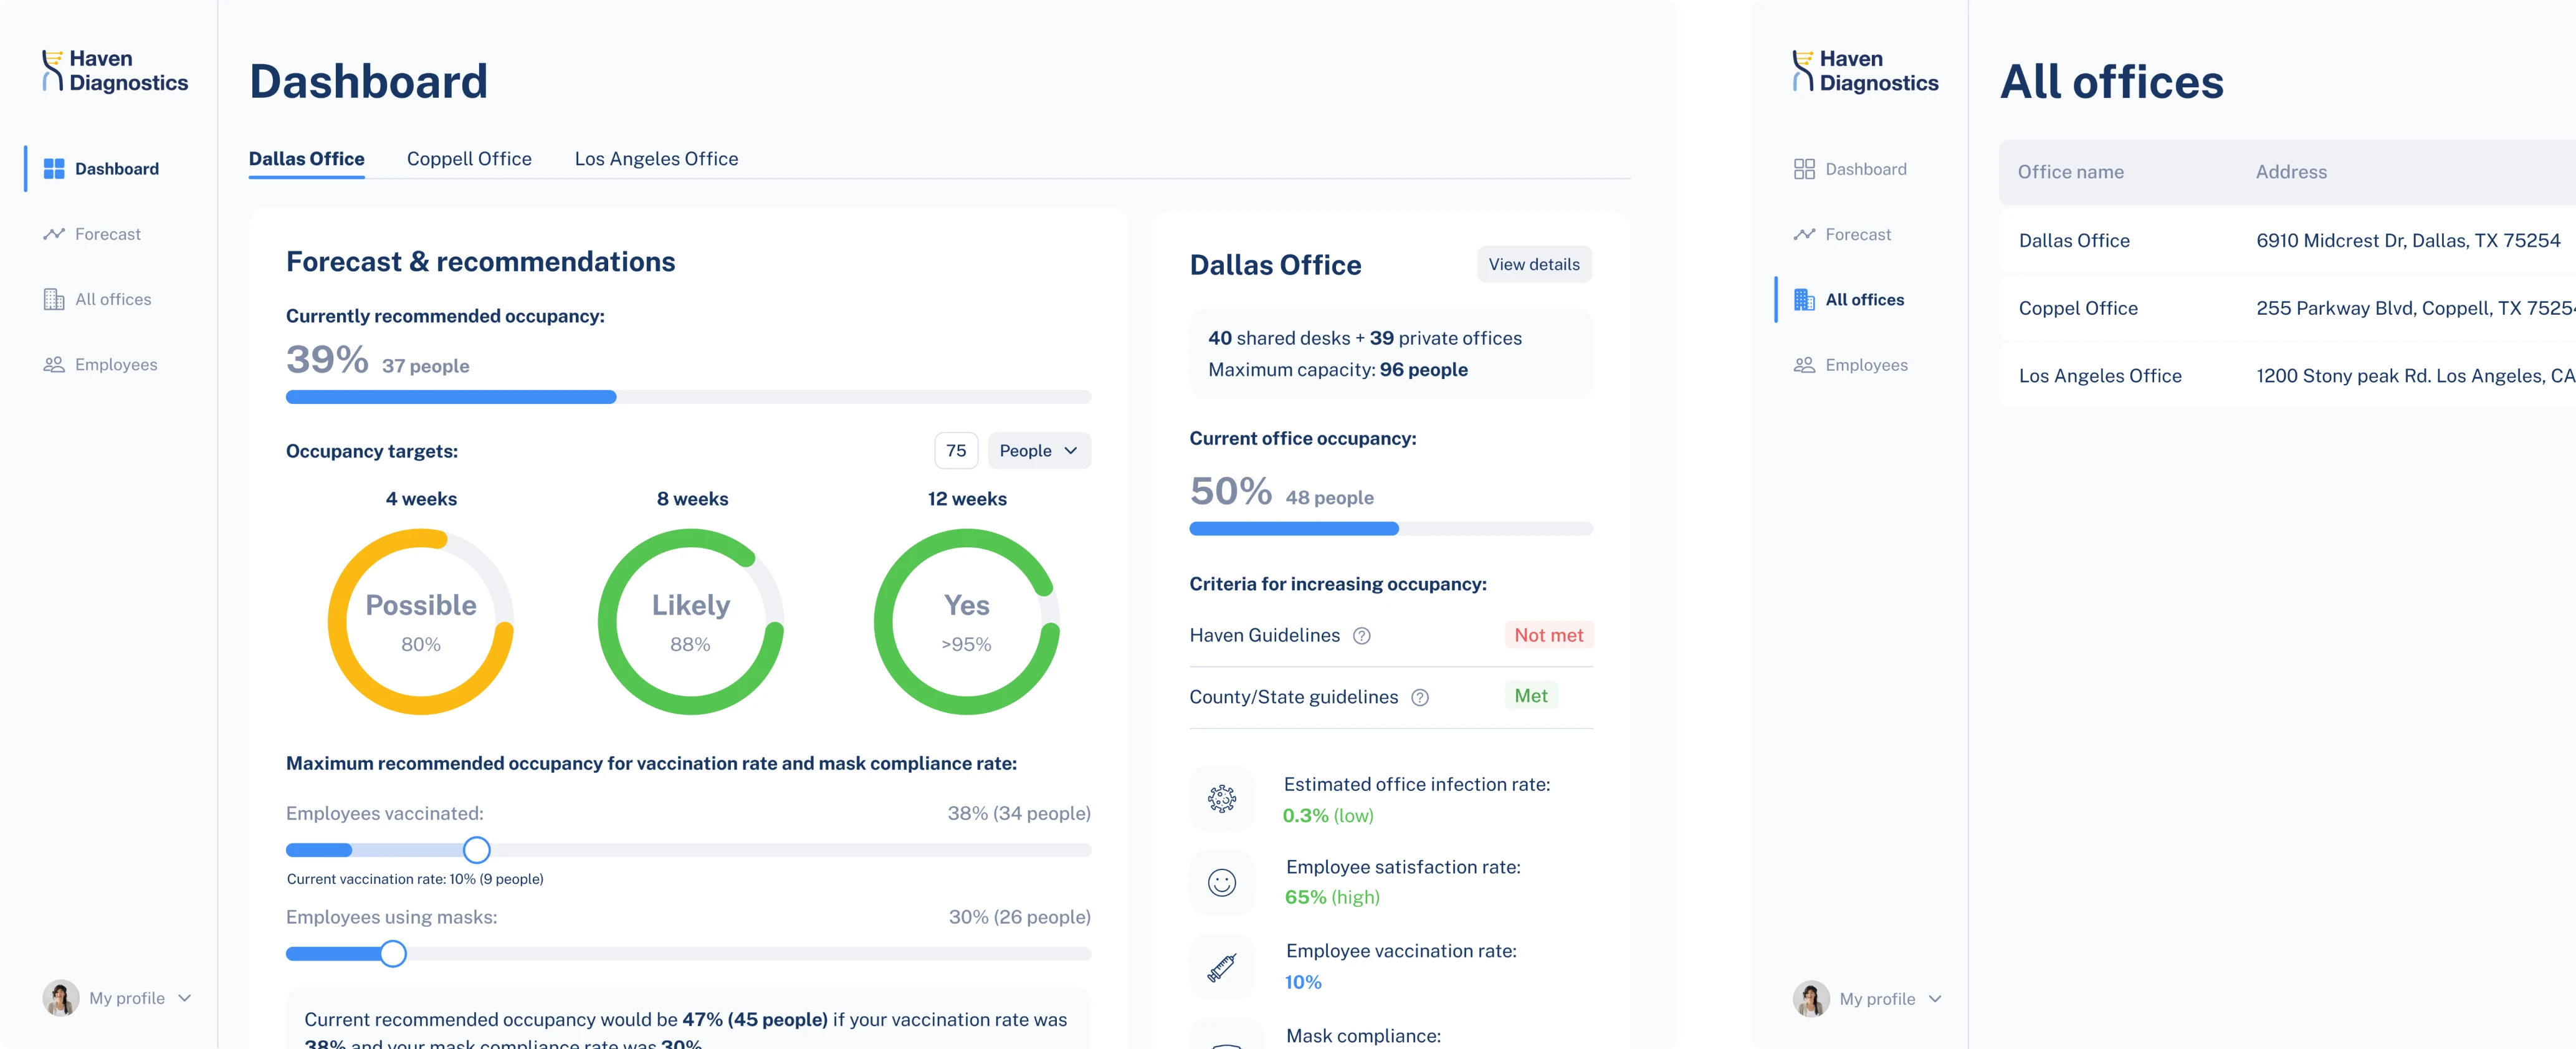Image resolution: width=2576 pixels, height=1049 pixels.
Task: Expand My profile menu in All offices panel
Action: click(x=1935, y=999)
